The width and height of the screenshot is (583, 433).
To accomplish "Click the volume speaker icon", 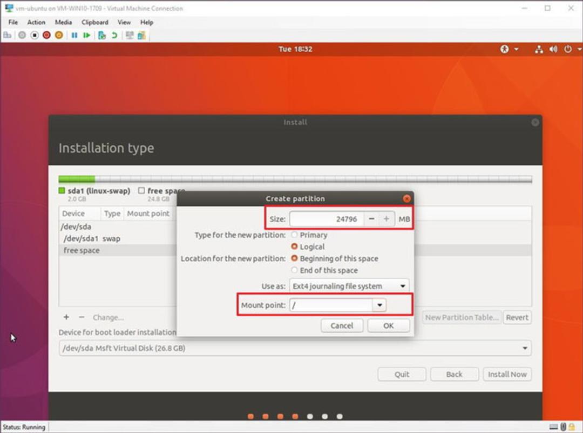I will click(x=553, y=49).
